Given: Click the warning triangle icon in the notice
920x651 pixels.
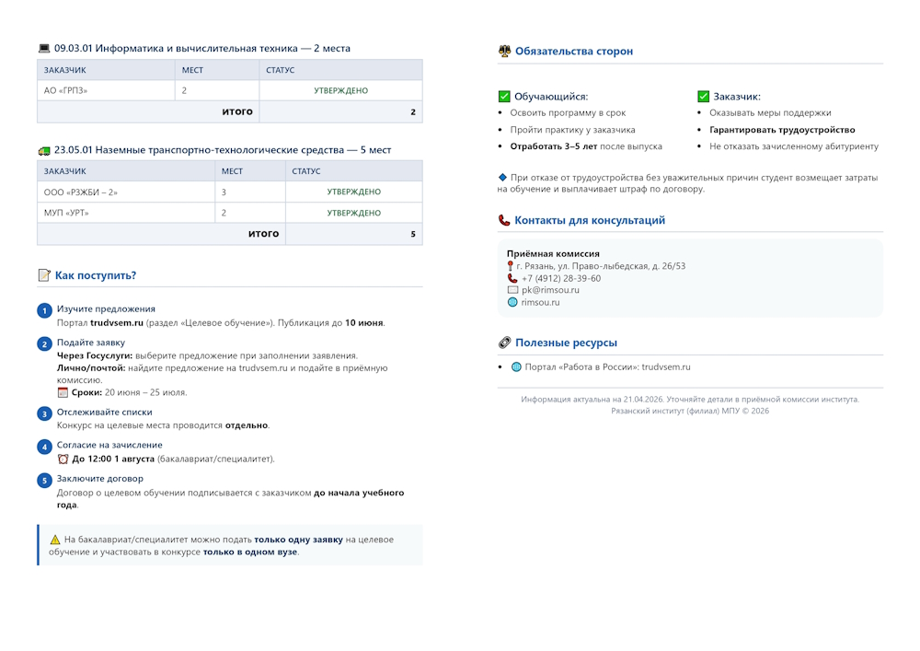Looking at the screenshot, I should 55,540.
